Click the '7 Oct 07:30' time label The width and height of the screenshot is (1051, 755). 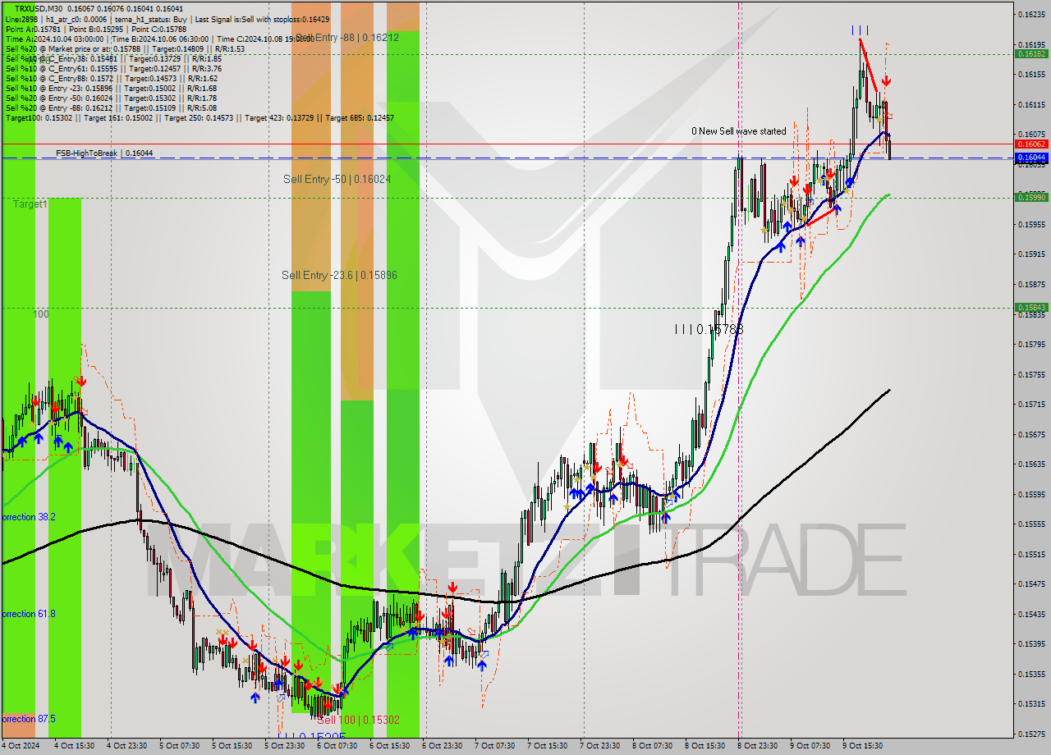[x=494, y=746]
